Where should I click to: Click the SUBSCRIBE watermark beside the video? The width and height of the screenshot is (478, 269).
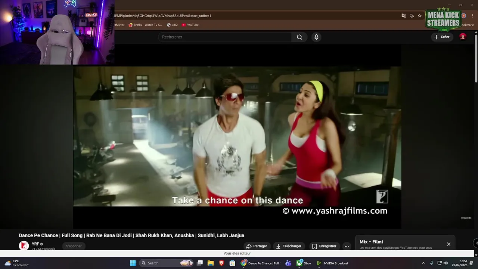point(466,218)
